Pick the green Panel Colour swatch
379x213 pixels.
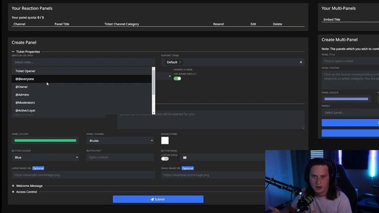pos(45,141)
